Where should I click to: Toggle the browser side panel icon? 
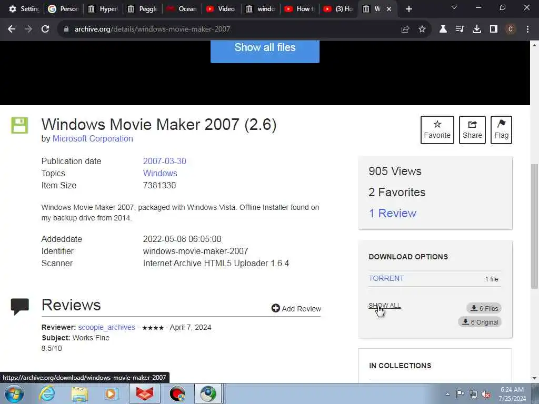click(x=494, y=29)
